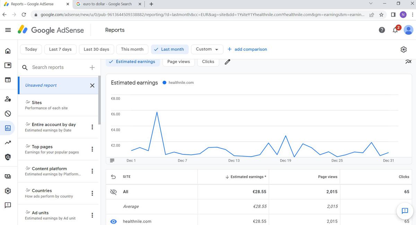Change chart type icon beside metrics
416x225 pixels.
point(408,62)
